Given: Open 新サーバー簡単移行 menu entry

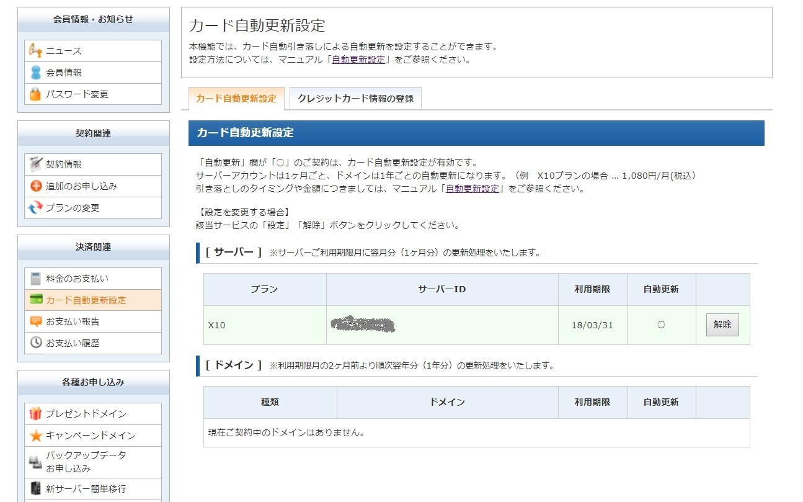Looking at the screenshot, I should coord(93,488).
